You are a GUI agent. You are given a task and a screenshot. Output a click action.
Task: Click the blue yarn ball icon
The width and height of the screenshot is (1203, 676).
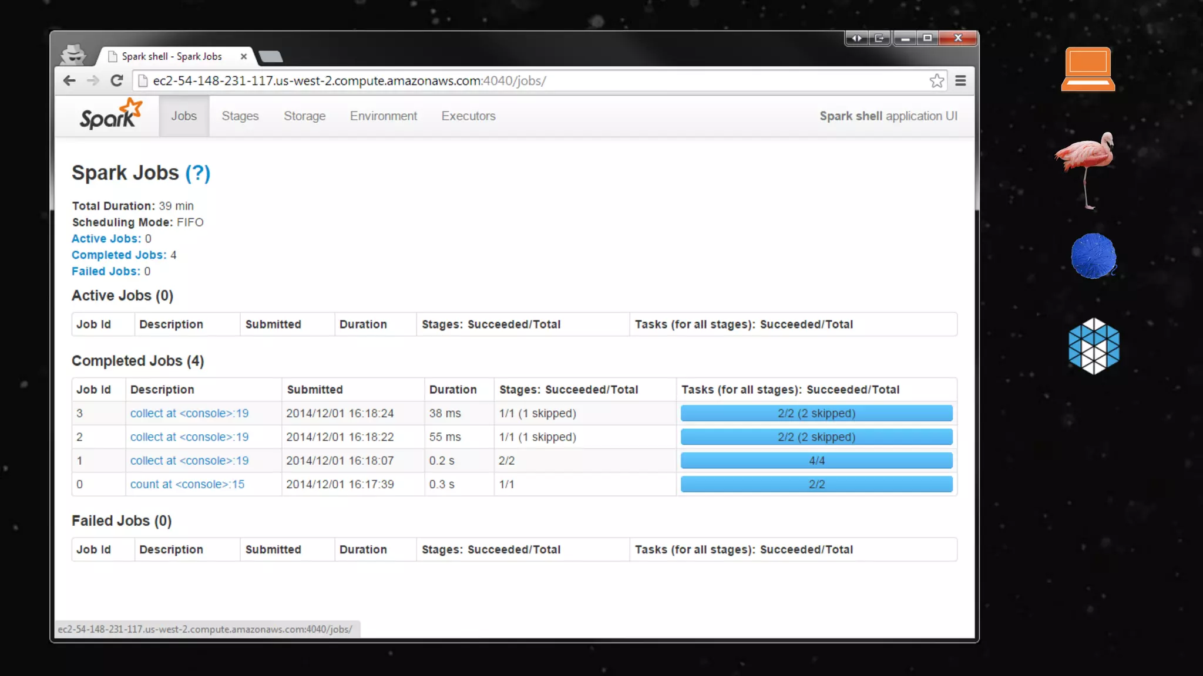[x=1093, y=256]
